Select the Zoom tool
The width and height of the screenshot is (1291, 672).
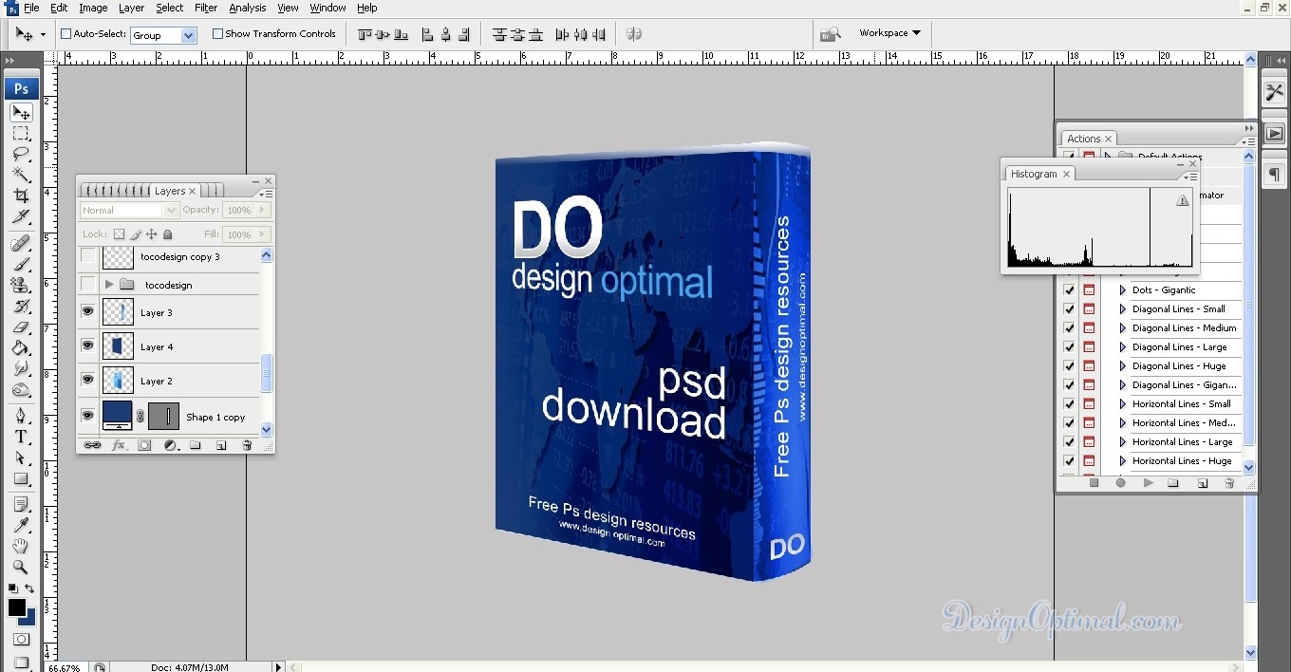coord(21,567)
